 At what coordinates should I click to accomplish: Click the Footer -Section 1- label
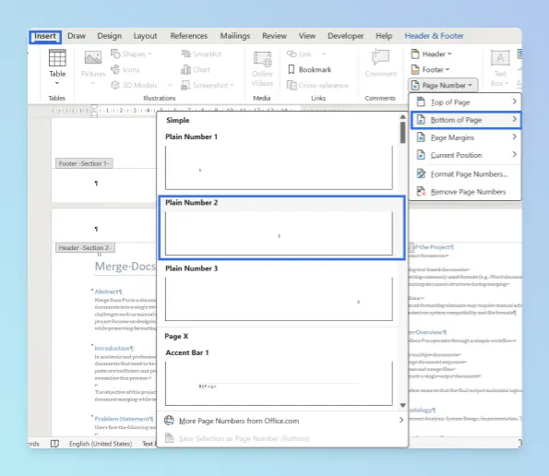pyautogui.click(x=84, y=163)
